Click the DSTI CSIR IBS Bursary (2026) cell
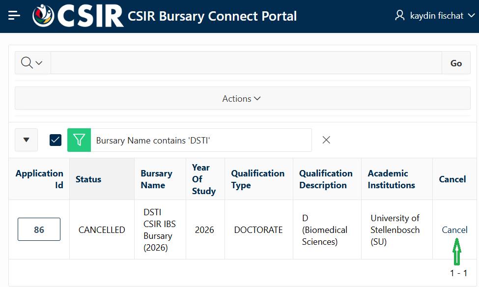479x287 pixels. pos(160,230)
